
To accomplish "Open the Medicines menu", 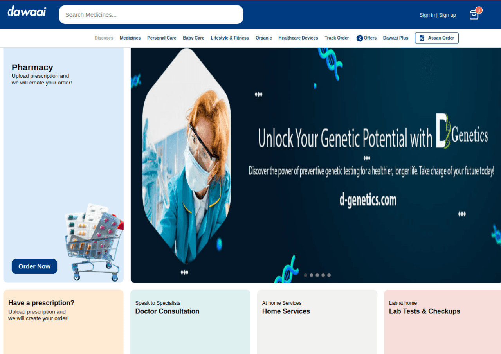I will pyautogui.click(x=130, y=38).
